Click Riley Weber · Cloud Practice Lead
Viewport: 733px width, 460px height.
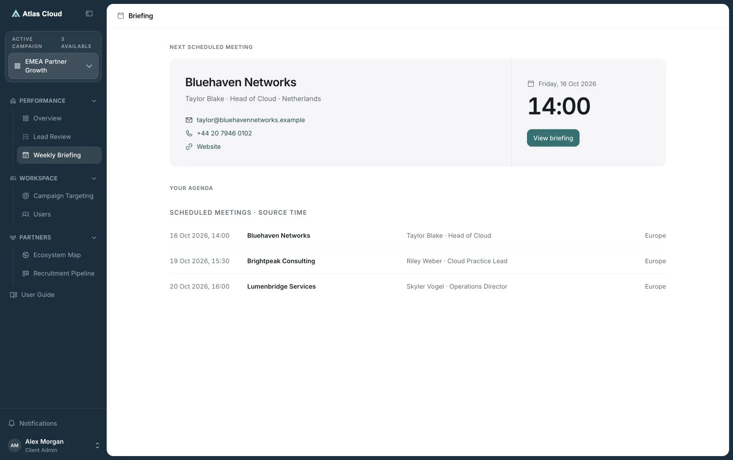tap(457, 261)
